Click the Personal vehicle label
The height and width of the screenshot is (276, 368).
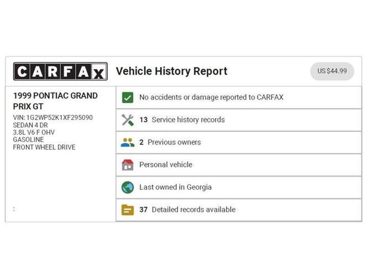point(166,165)
